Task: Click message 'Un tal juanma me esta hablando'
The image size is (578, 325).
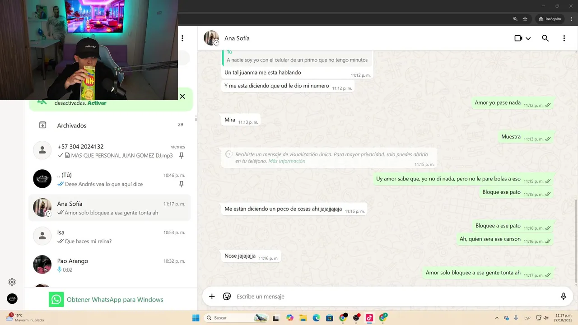Action: pos(297,73)
